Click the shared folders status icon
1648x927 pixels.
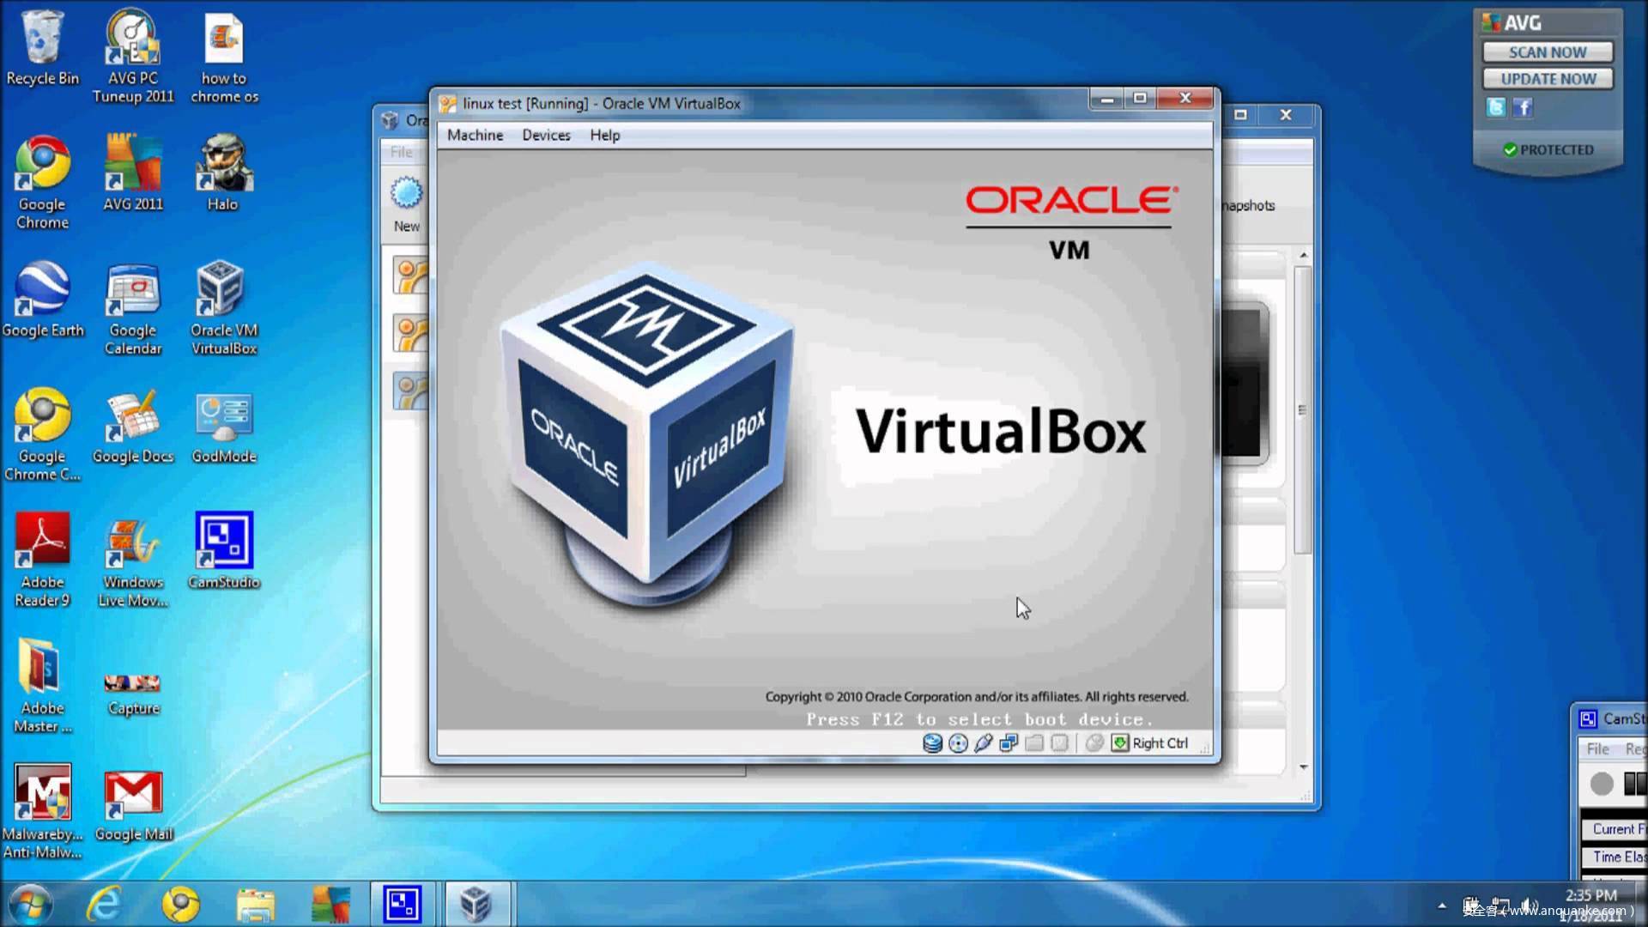coord(1034,743)
